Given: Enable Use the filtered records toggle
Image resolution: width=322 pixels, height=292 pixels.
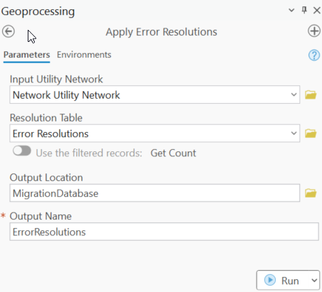Looking at the screenshot, I should click(22, 151).
